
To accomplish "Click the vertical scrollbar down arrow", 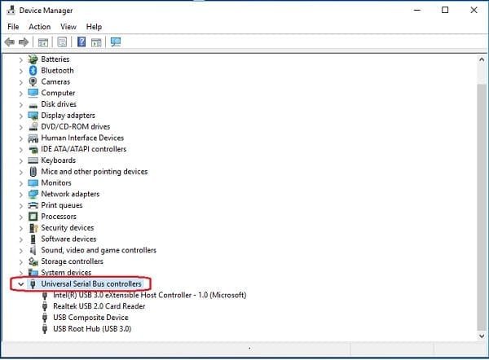I will tap(480, 336).
